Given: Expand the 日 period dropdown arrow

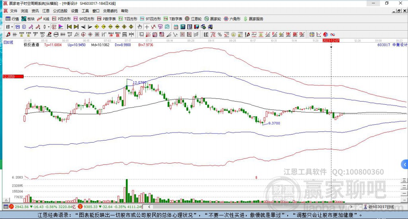Looking at the screenshot, I should 12,27.
